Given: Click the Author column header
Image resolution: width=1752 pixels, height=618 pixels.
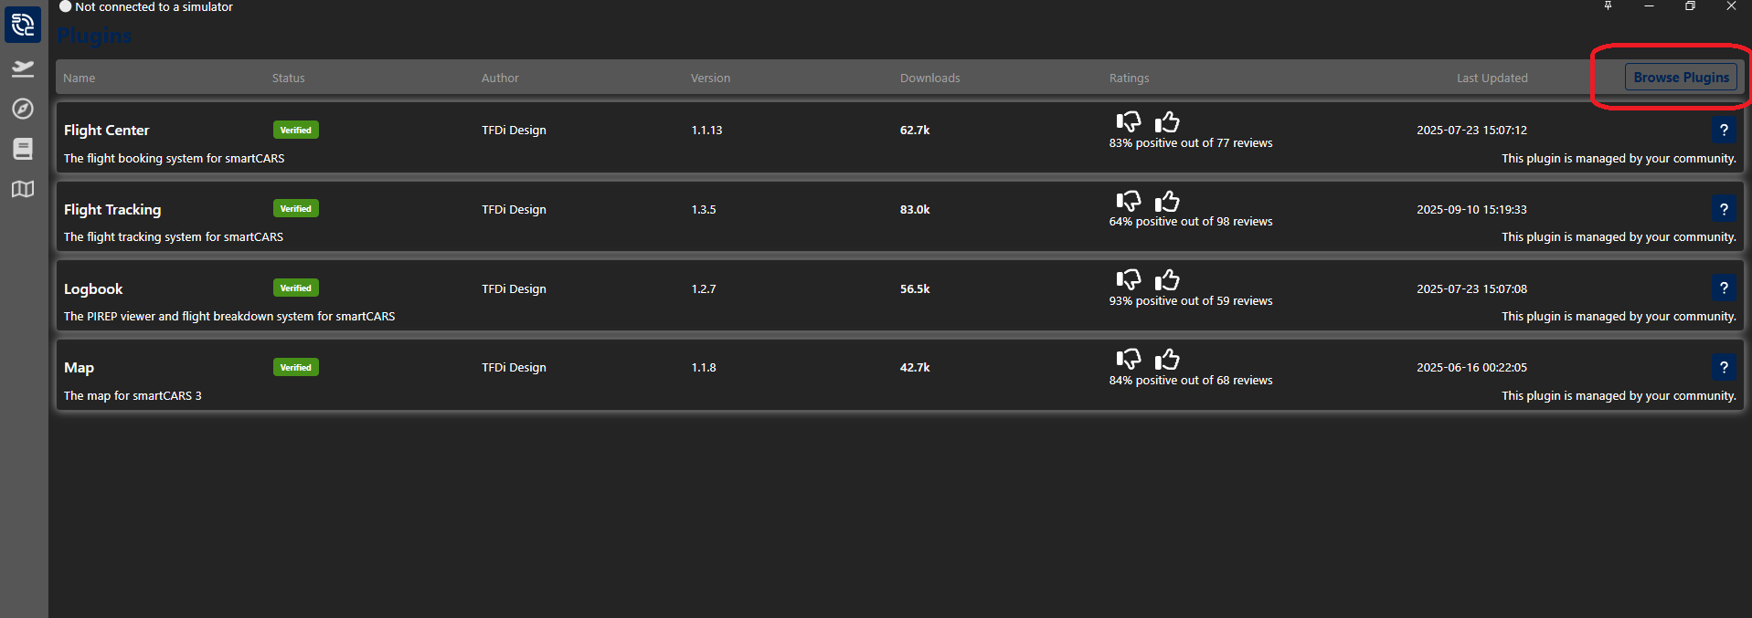Looking at the screenshot, I should [500, 79].
